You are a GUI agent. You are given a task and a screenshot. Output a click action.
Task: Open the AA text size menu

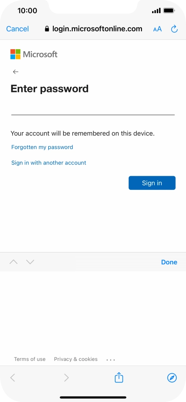click(157, 29)
